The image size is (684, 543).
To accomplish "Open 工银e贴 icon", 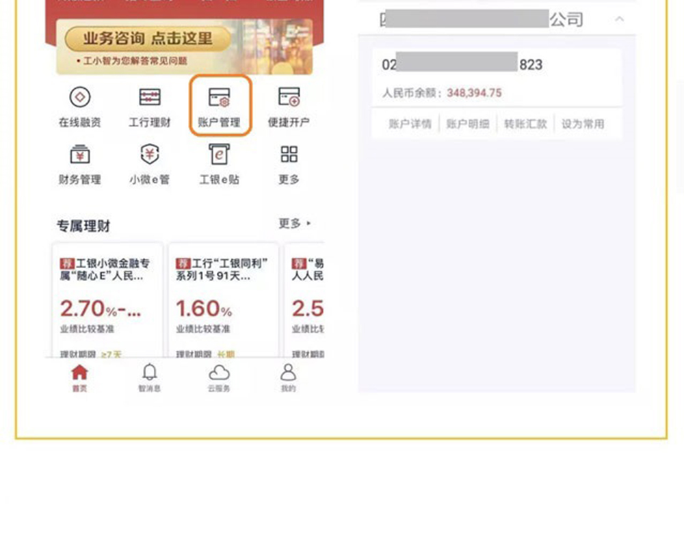I will (220, 164).
